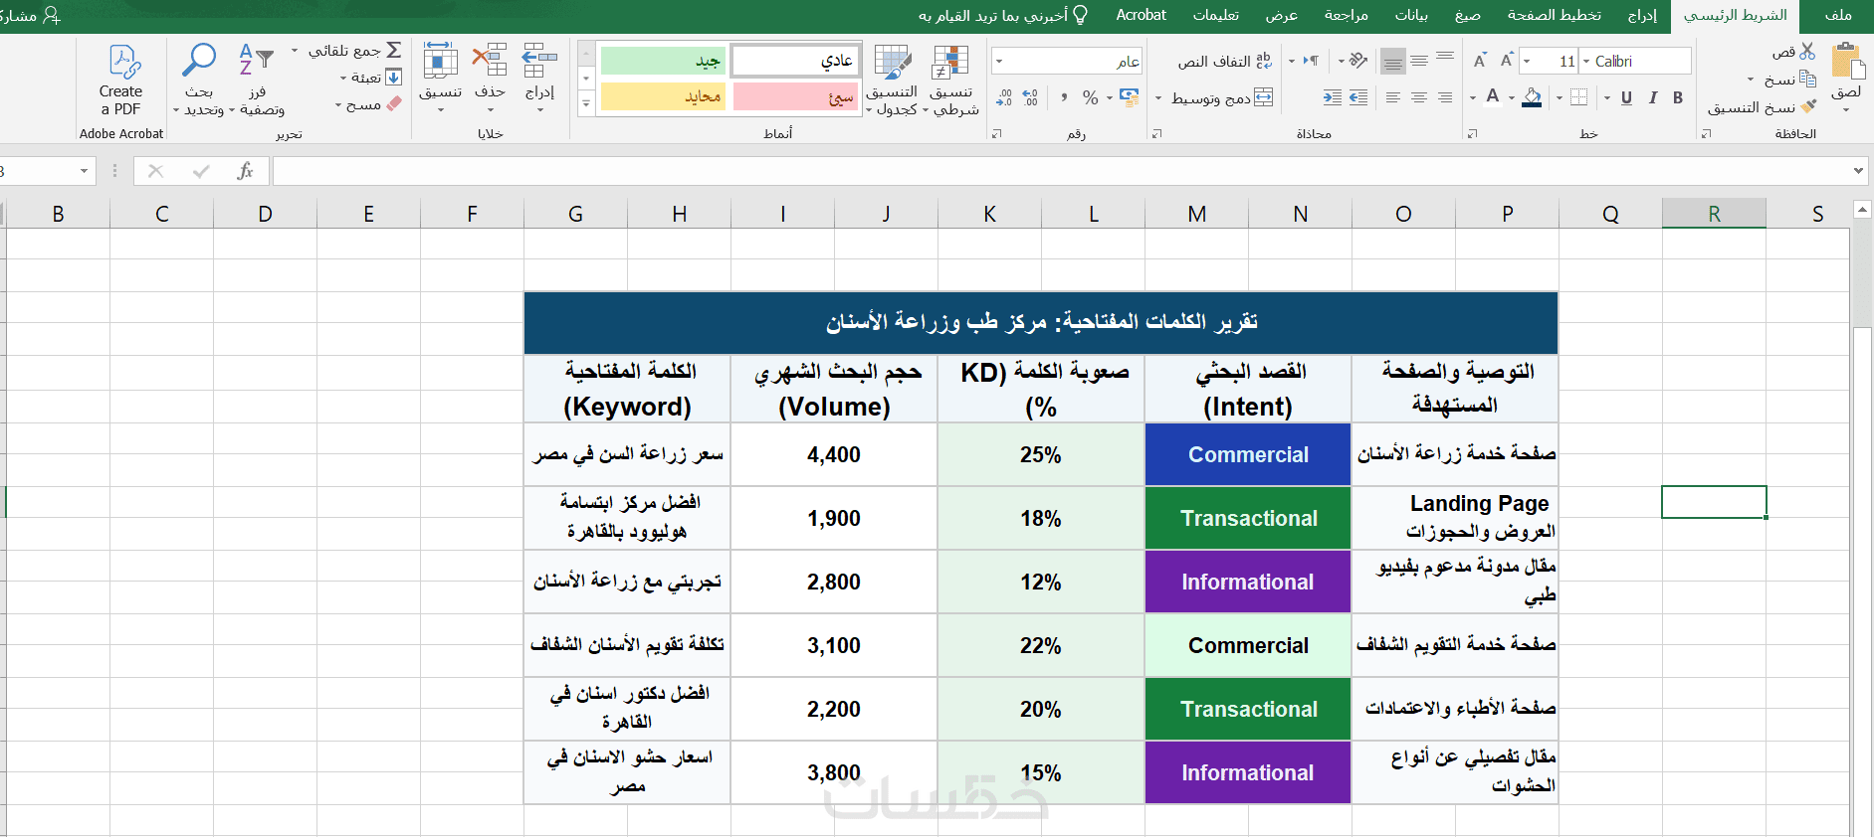Open the File (ملف) tab
This screenshot has width=1874, height=837.
[x=1838, y=15]
